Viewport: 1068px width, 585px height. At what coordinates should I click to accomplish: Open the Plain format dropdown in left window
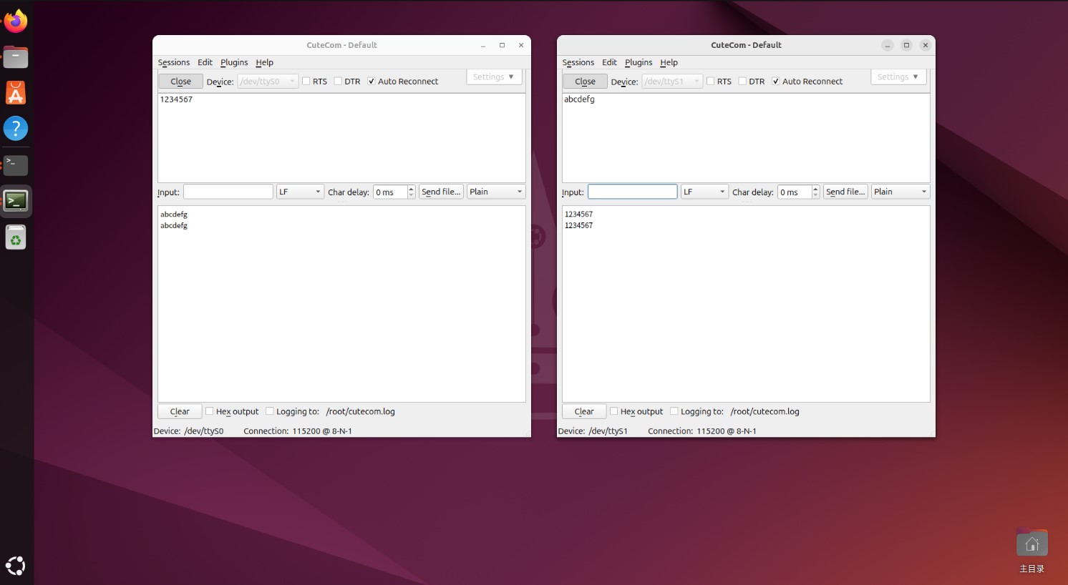pyautogui.click(x=496, y=192)
